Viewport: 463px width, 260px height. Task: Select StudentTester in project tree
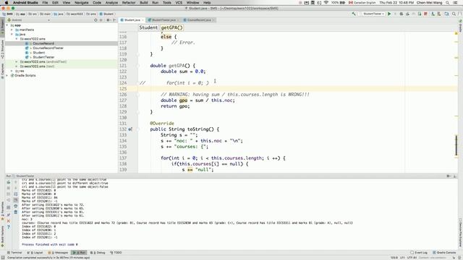point(43,57)
